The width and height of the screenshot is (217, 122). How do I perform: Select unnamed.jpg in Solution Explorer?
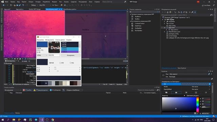pyautogui.click(x=173, y=36)
